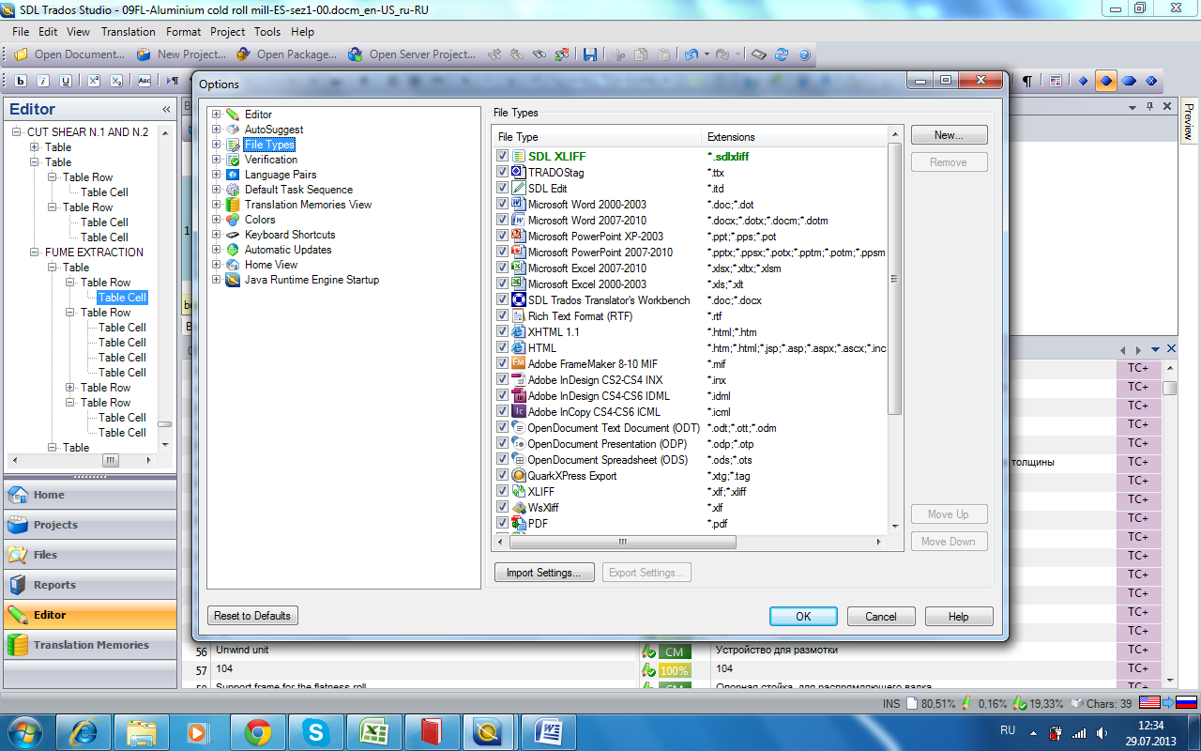Select the Home View options item
The width and height of the screenshot is (1201, 751).
click(x=271, y=265)
